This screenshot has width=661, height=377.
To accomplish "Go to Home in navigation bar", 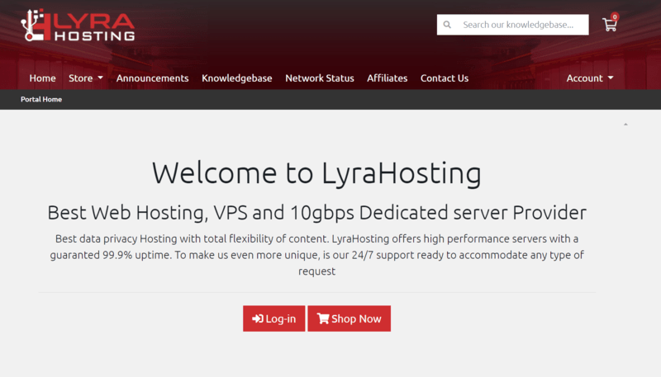I will tap(43, 78).
